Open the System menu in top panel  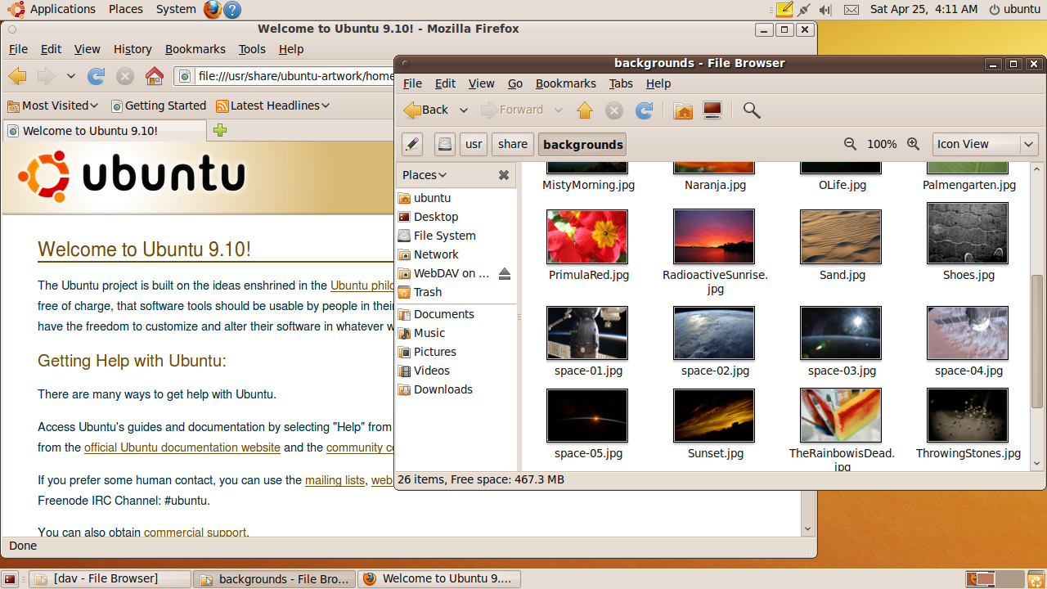click(x=176, y=10)
